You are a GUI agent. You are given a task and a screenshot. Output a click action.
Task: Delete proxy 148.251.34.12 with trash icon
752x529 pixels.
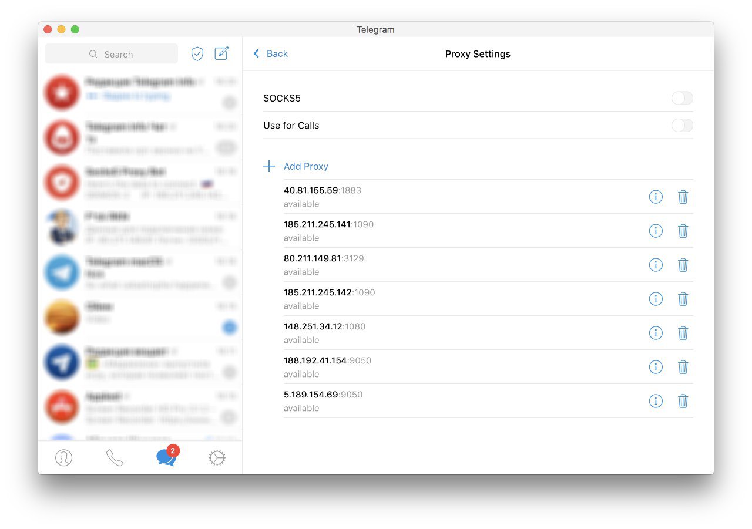683,333
